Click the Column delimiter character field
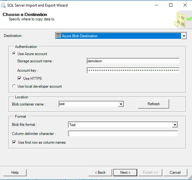Viewport: 192px width, 180px height. click(123, 134)
